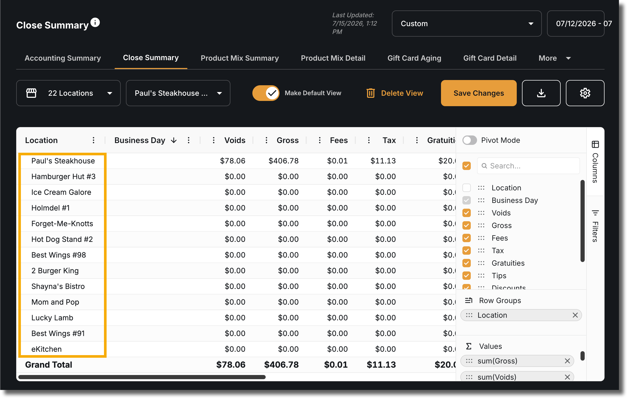Disable the Make Default View toggle
This screenshot has width=627, height=398.
(x=266, y=93)
